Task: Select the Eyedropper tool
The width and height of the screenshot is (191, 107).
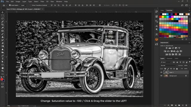Action: 2,28
